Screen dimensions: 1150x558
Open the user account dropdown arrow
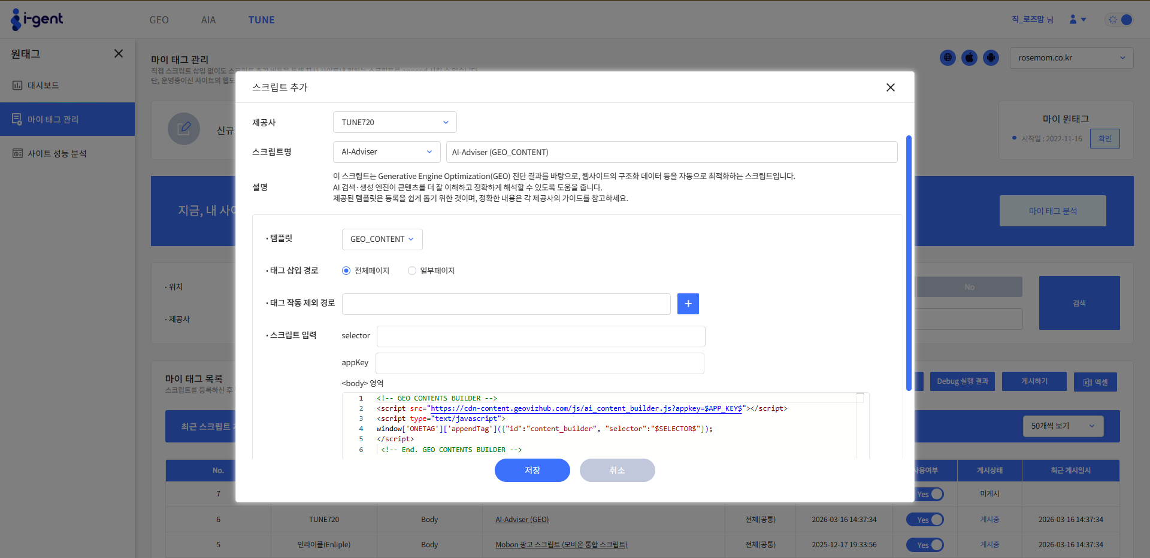1084,20
